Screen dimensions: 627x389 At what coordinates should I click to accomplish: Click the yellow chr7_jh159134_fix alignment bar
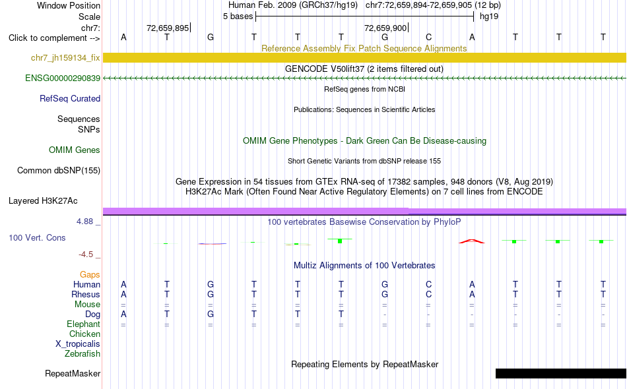(364, 57)
